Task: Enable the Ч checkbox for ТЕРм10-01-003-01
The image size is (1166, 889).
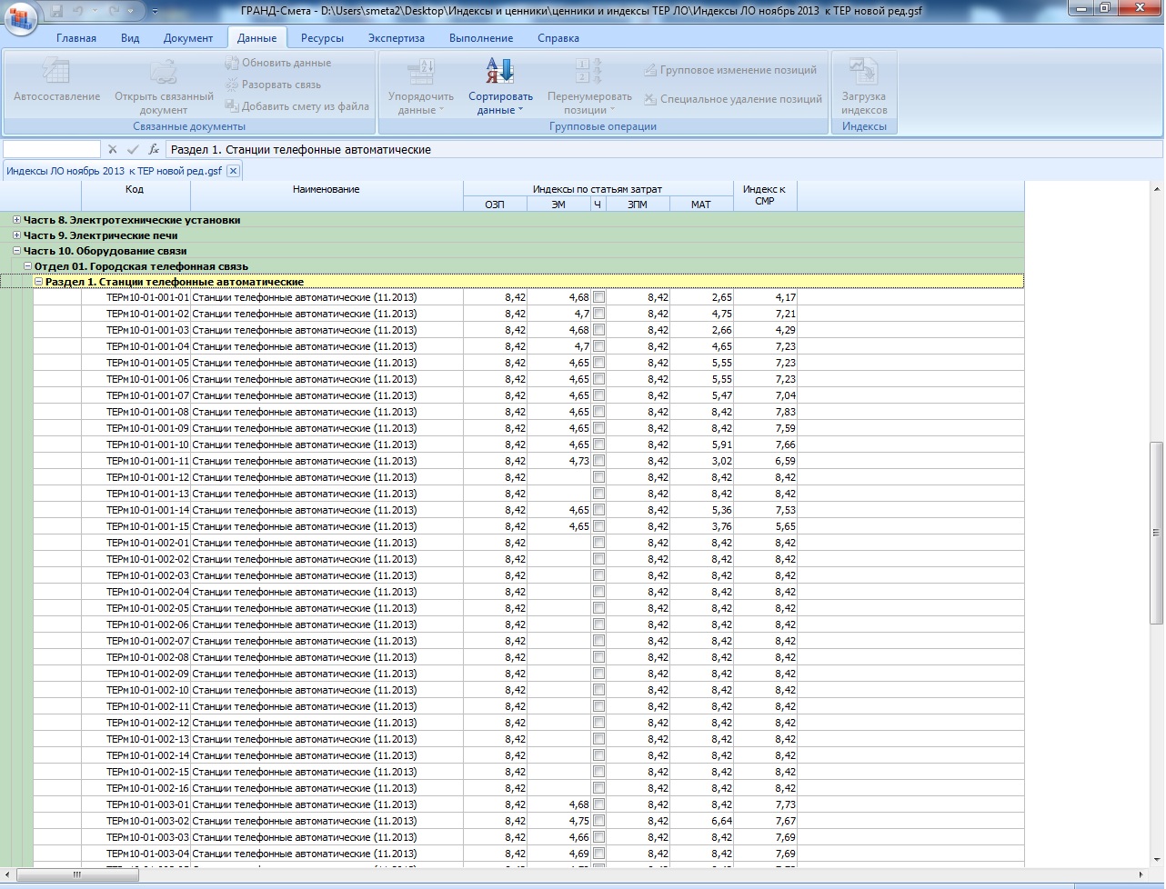Action: (x=598, y=804)
